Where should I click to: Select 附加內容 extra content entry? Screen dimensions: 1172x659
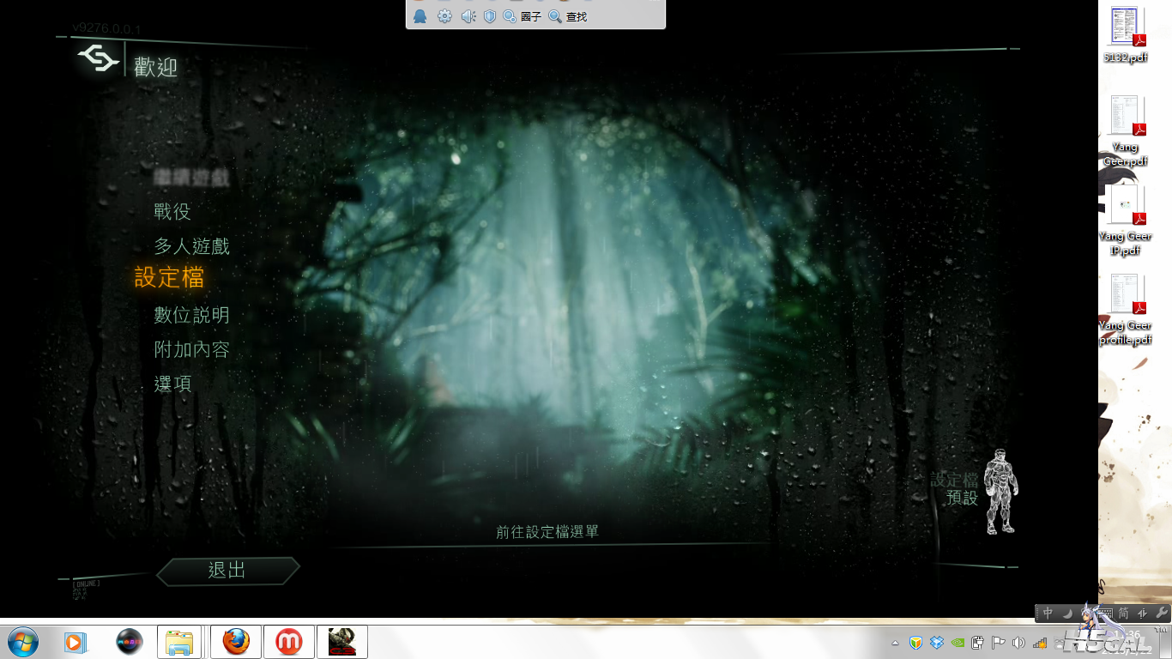(x=191, y=349)
